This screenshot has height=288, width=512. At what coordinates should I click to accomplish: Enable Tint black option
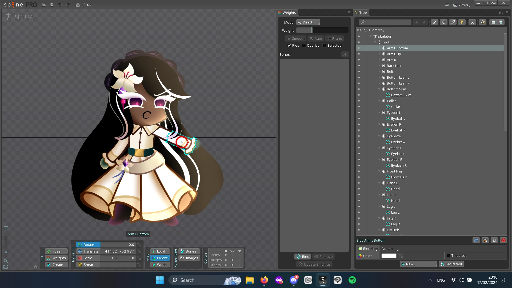click(x=448, y=256)
